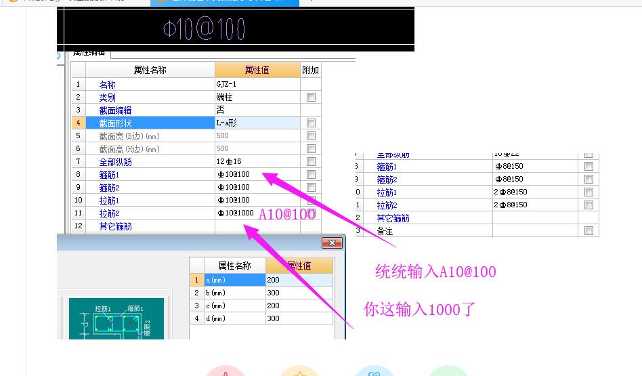Check the box beside 箍筋2 ⌀10@100
Viewport: 642px width, 376px height.
[x=311, y=187]
